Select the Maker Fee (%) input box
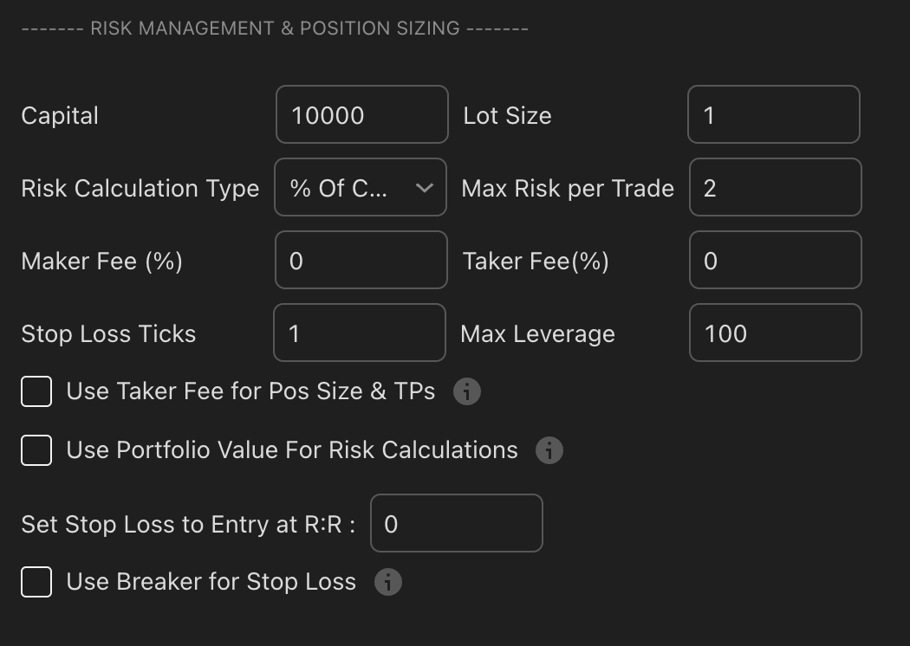 click(x=361, y=260)
